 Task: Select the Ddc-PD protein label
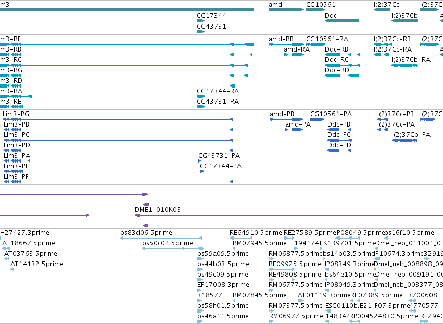point(339,145)
